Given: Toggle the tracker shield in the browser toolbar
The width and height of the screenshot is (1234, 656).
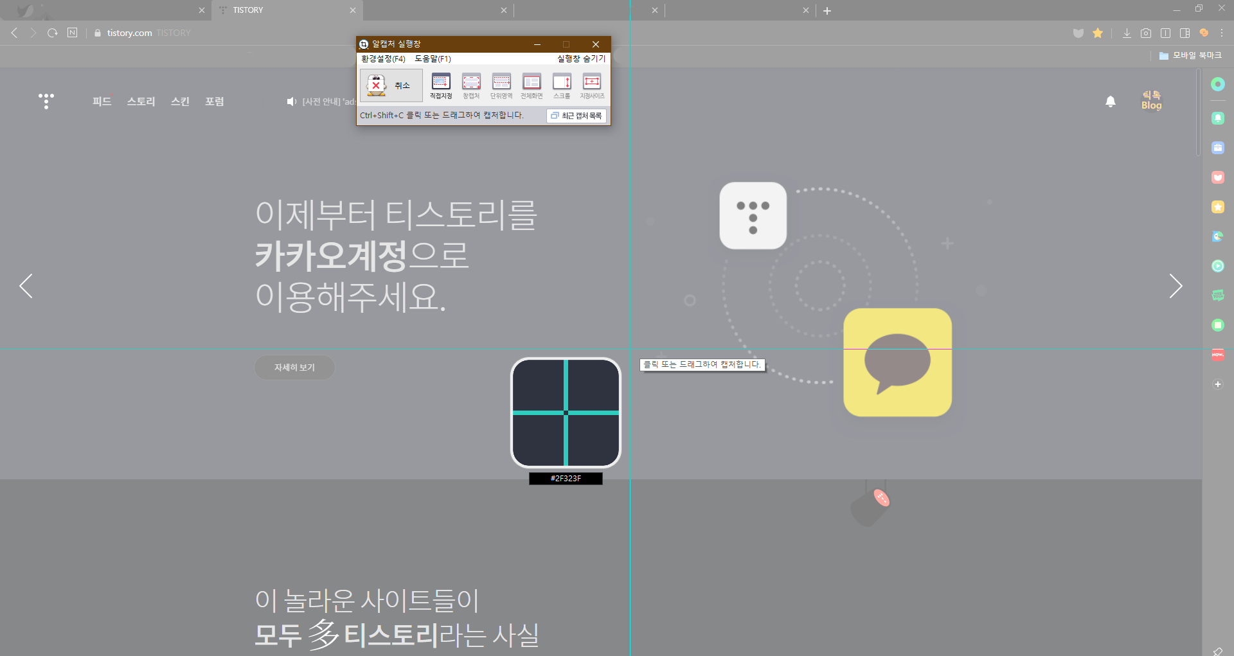Looking at the screenshot, I should pyautogui.click(x=1078, y=33).
